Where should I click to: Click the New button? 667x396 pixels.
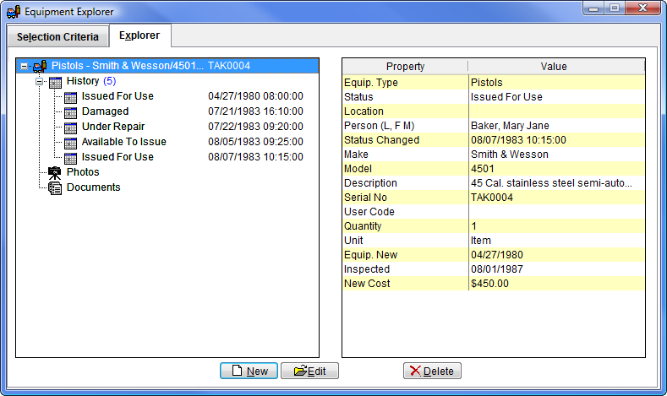(x=249, y=371)
